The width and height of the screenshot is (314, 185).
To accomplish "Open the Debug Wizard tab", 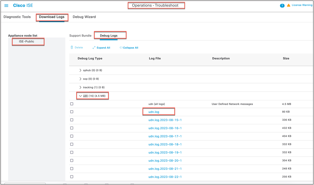I will [84, 17].
